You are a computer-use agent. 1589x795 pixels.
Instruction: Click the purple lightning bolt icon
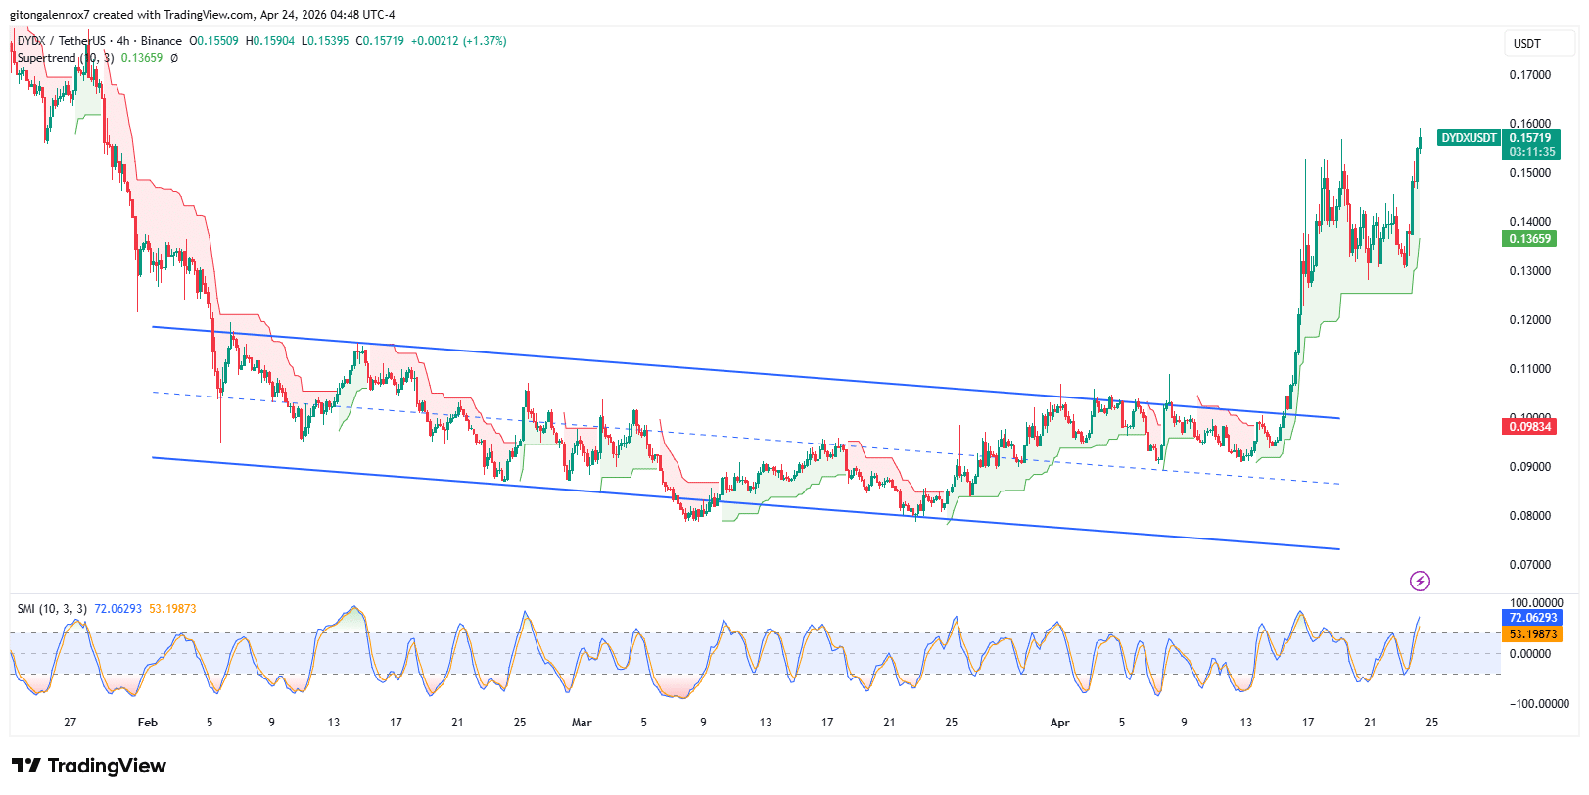point(1419,582)
